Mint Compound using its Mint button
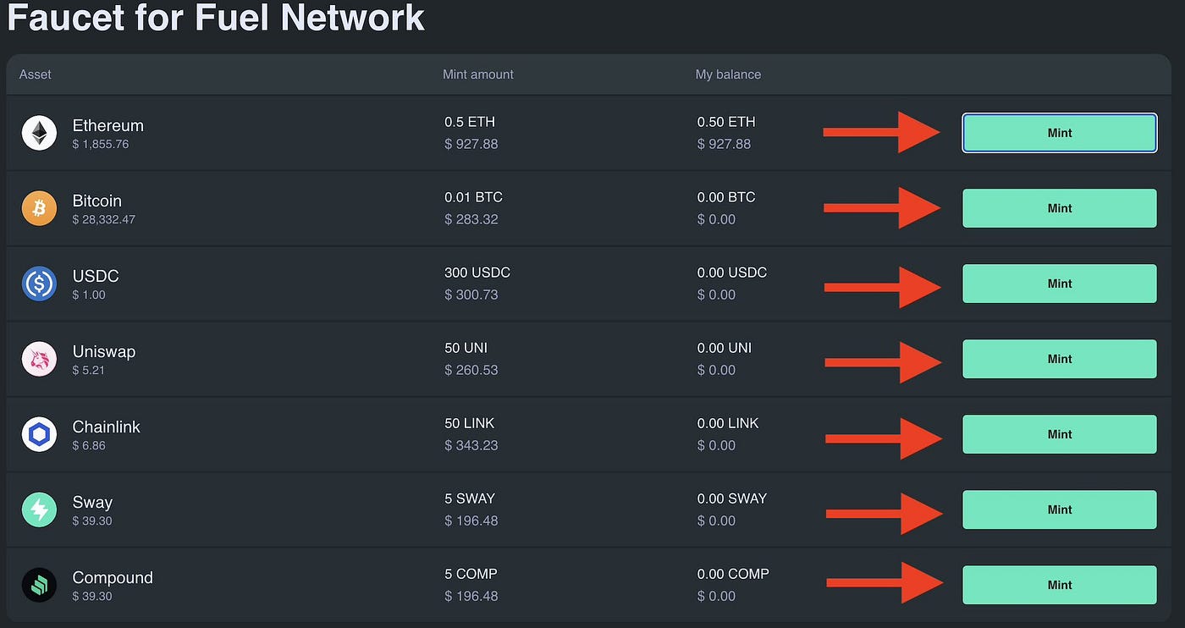 (1060, 585)
